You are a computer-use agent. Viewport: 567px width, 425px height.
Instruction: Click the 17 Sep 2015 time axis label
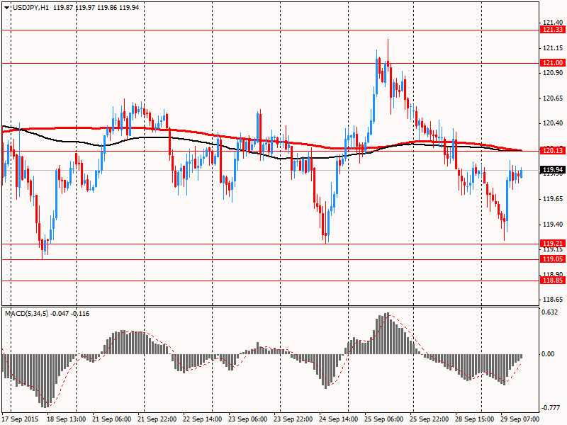point(22,419)
